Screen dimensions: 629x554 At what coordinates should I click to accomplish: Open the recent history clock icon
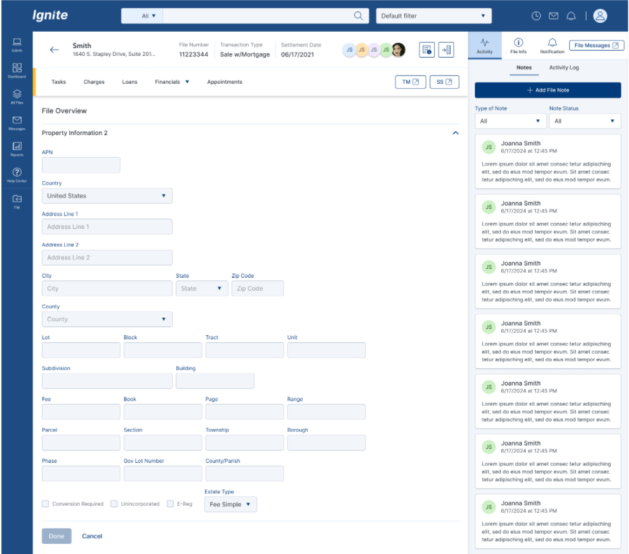point(536,16)
